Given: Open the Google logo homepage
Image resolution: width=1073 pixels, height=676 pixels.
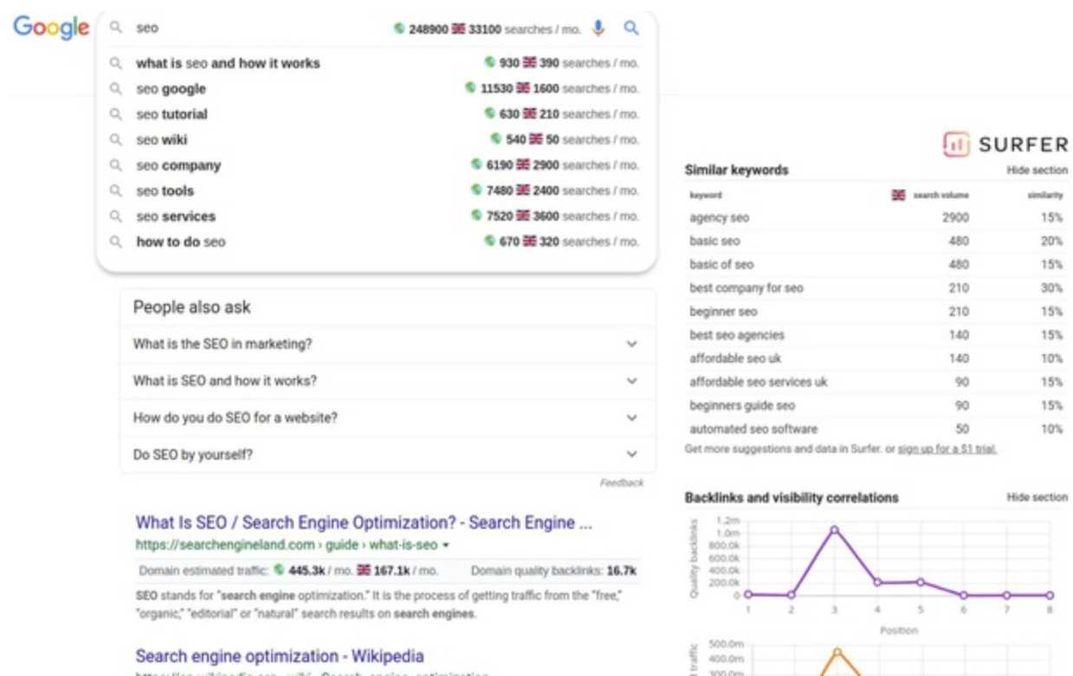Looking at the screenshot, I should pos(51,28).
